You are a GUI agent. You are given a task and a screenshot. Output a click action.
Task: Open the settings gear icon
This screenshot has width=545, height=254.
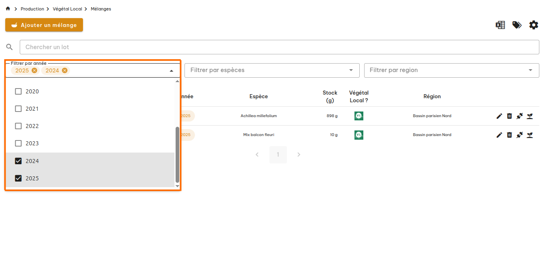[533, 25]
